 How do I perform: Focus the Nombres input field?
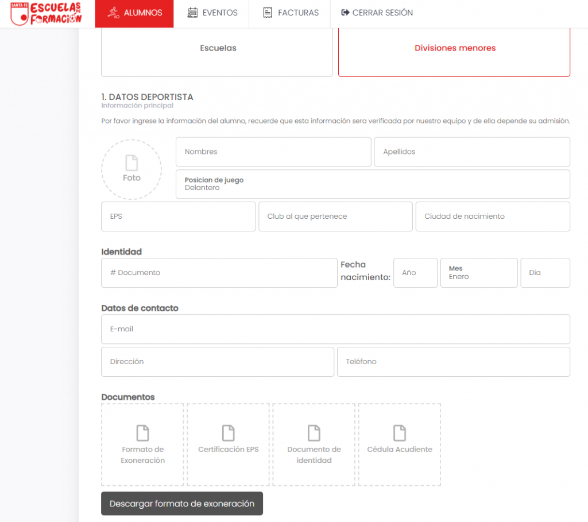tap(273, 152)
